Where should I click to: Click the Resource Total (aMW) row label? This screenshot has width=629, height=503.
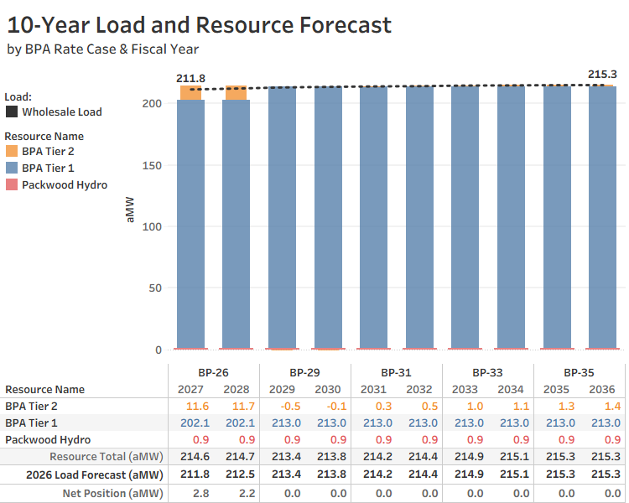point(107,456)
